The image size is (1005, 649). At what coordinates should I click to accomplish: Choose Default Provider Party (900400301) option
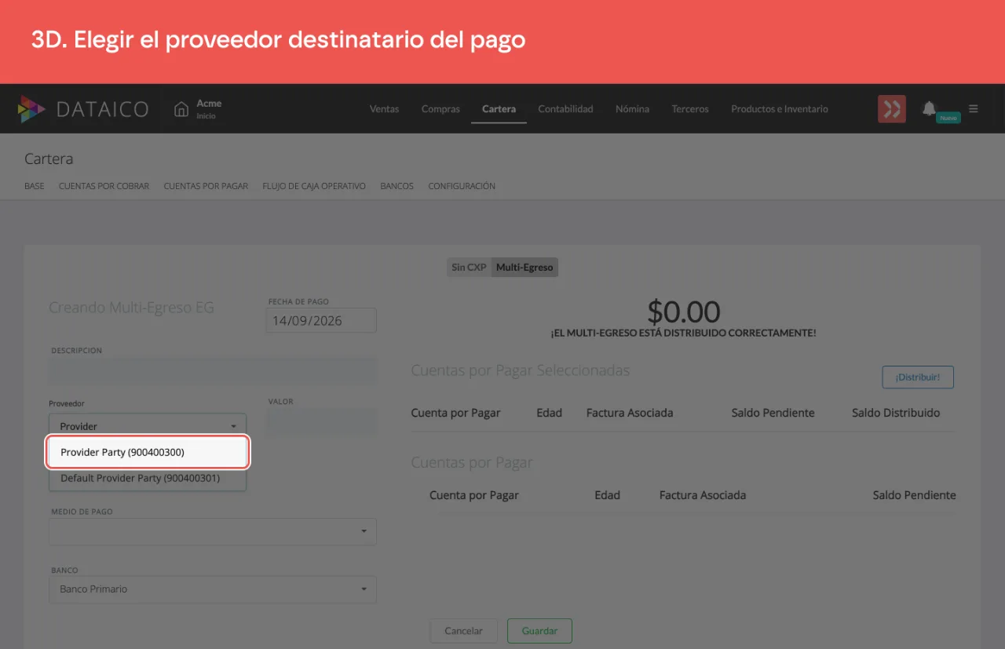[148, 478]
